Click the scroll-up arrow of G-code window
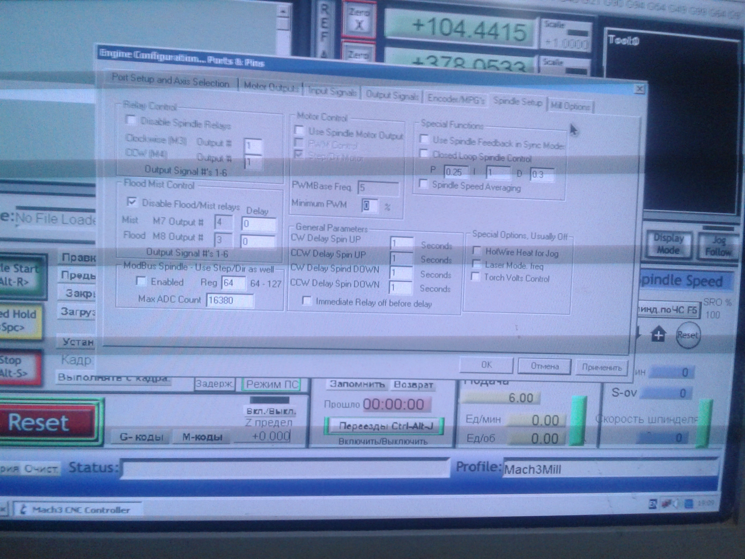Screen dimensions: 745x559 pos(283,12)
